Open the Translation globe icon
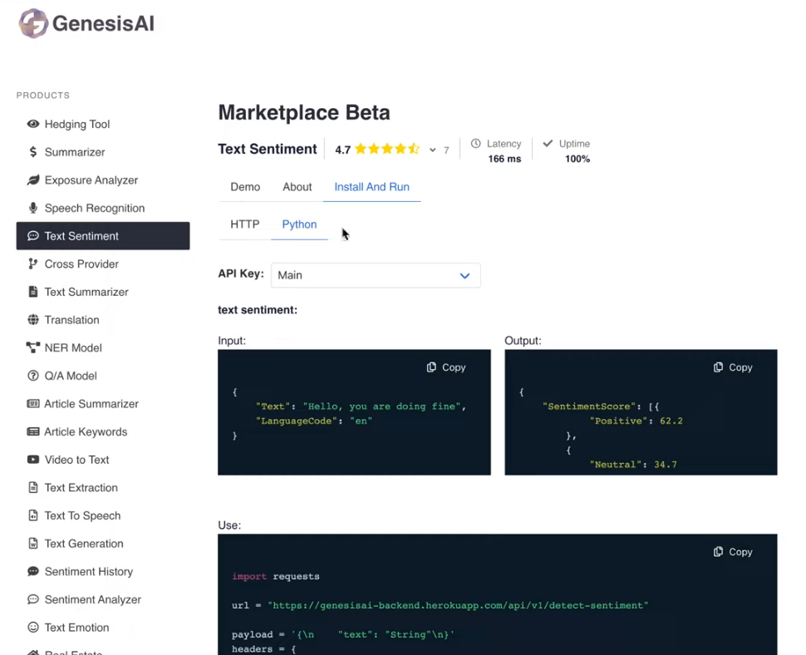Screen dimensions: 806x655 33,320
